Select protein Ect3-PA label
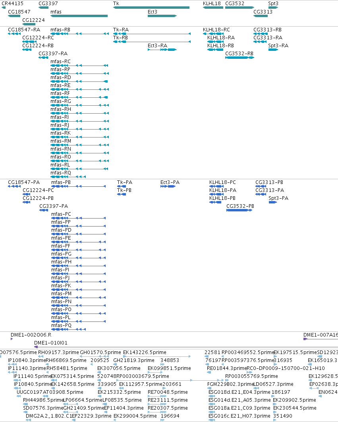Image resolution: width=338 pixels, height=422 pixels. click(x=170, y=182)
